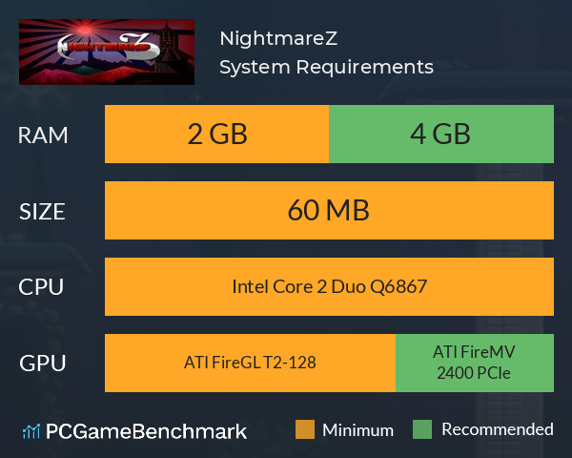This screenshot has width=572, height=458.
Task: Click the Minimum legend label
Action: click(357, 430)
